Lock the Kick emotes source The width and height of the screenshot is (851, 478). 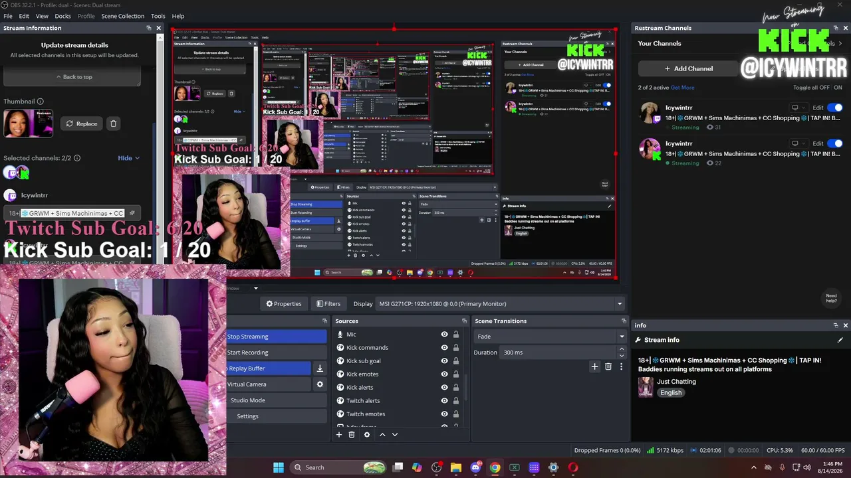[x=455, y=374]
